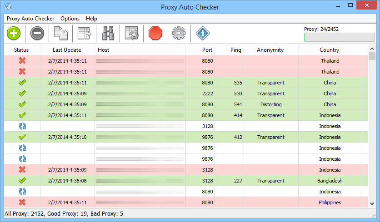Screen dimensions: 380x222
Task: Click the gray Remove proxy minus icon
Action: point(37,33)
